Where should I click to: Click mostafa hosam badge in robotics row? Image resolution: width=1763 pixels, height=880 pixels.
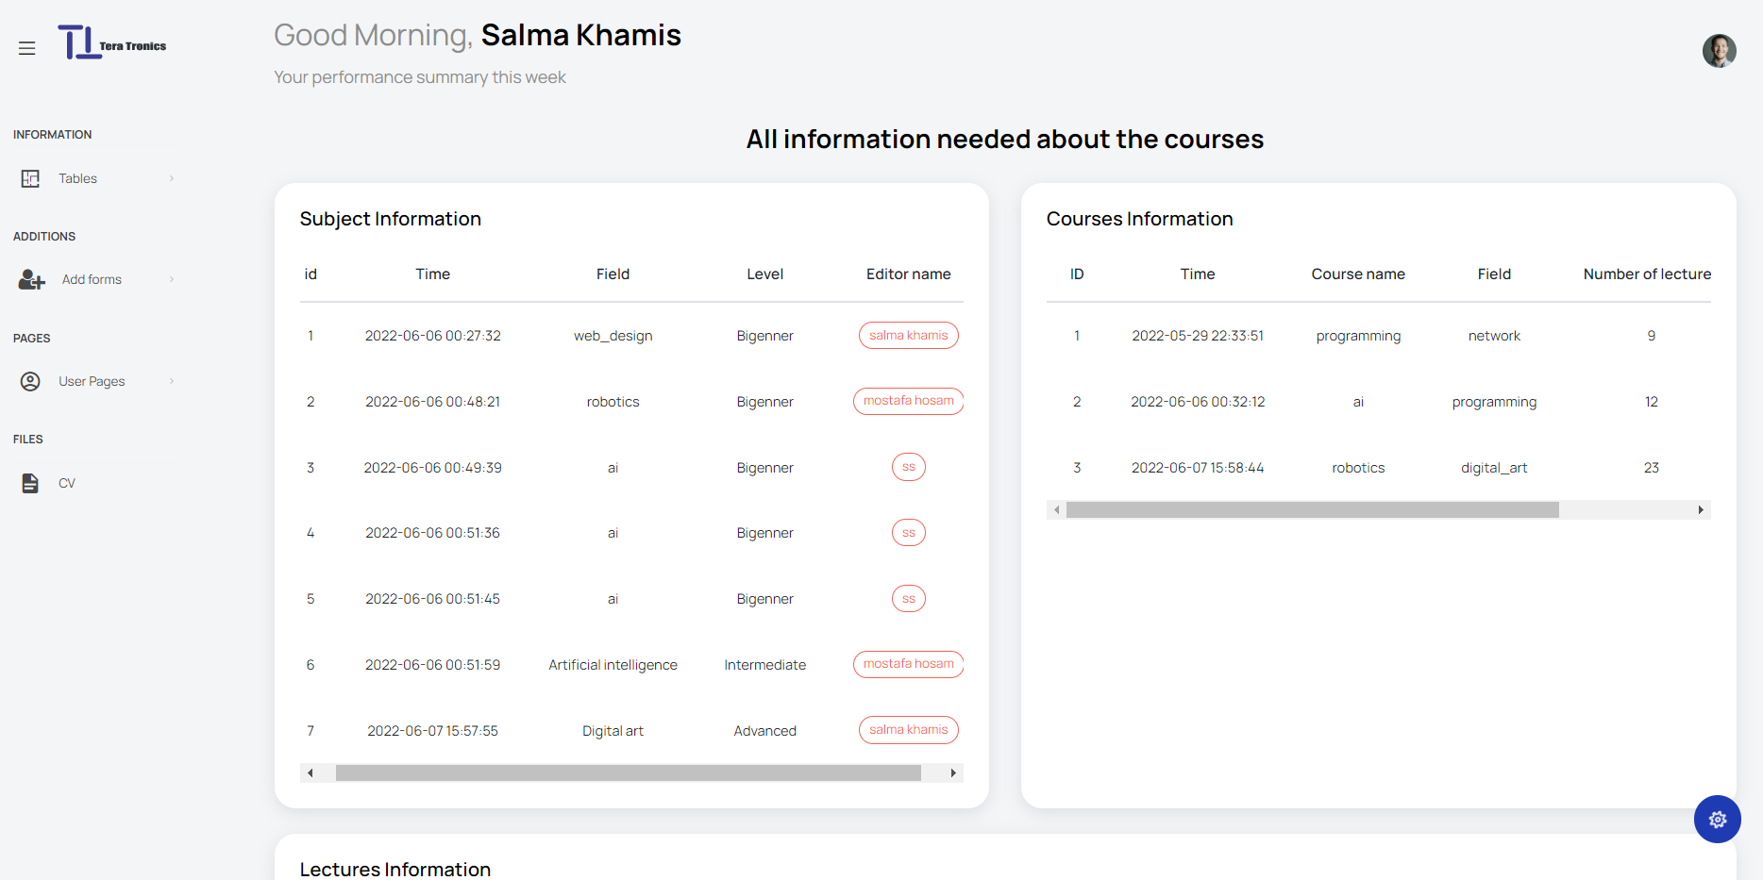908,401
